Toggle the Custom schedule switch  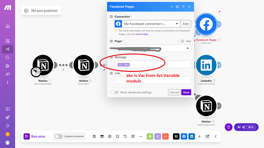tap(59, 137)
